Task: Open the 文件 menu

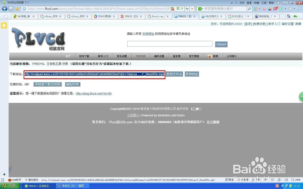Action: [x=242, y=3]
